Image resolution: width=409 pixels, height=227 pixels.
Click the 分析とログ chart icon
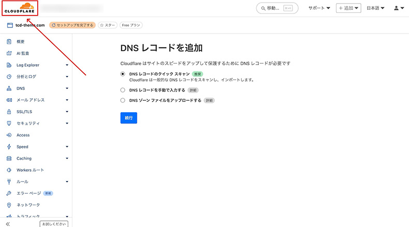coord(9,77)
